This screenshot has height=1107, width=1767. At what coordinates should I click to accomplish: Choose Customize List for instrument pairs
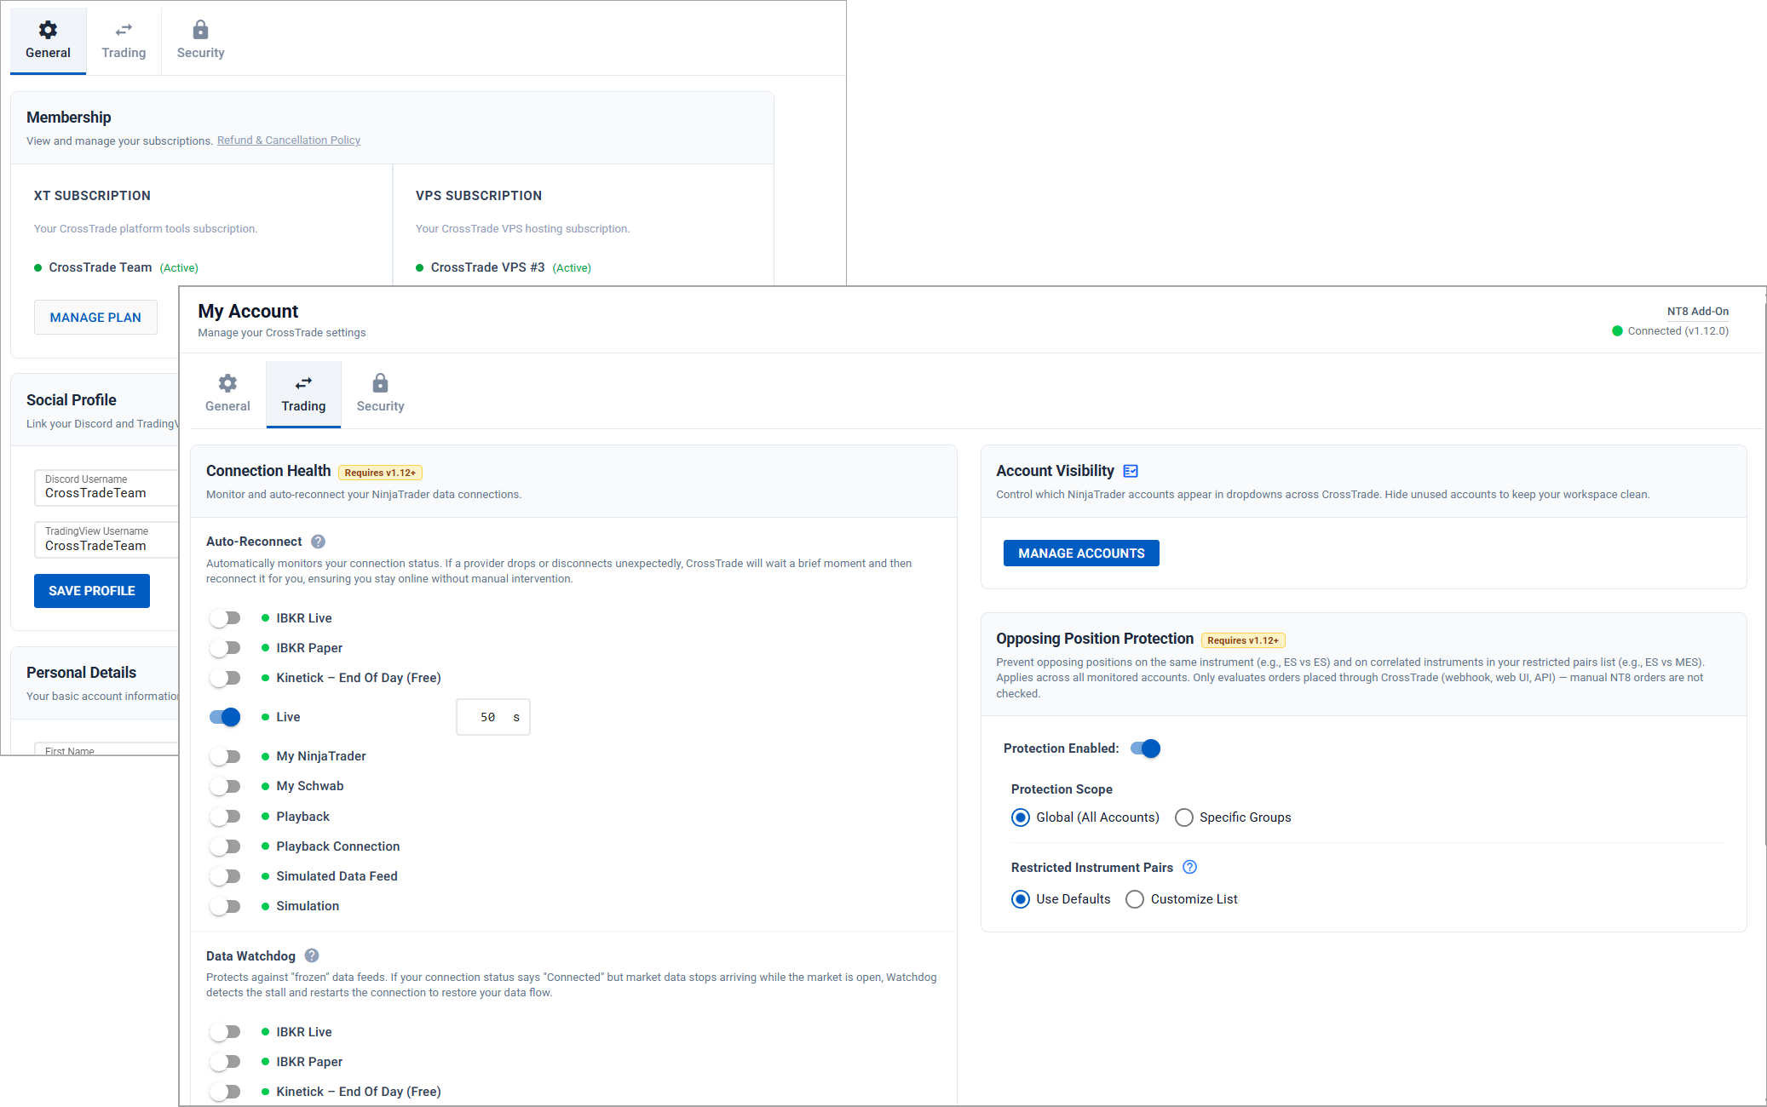click(x=1135, y=899)
